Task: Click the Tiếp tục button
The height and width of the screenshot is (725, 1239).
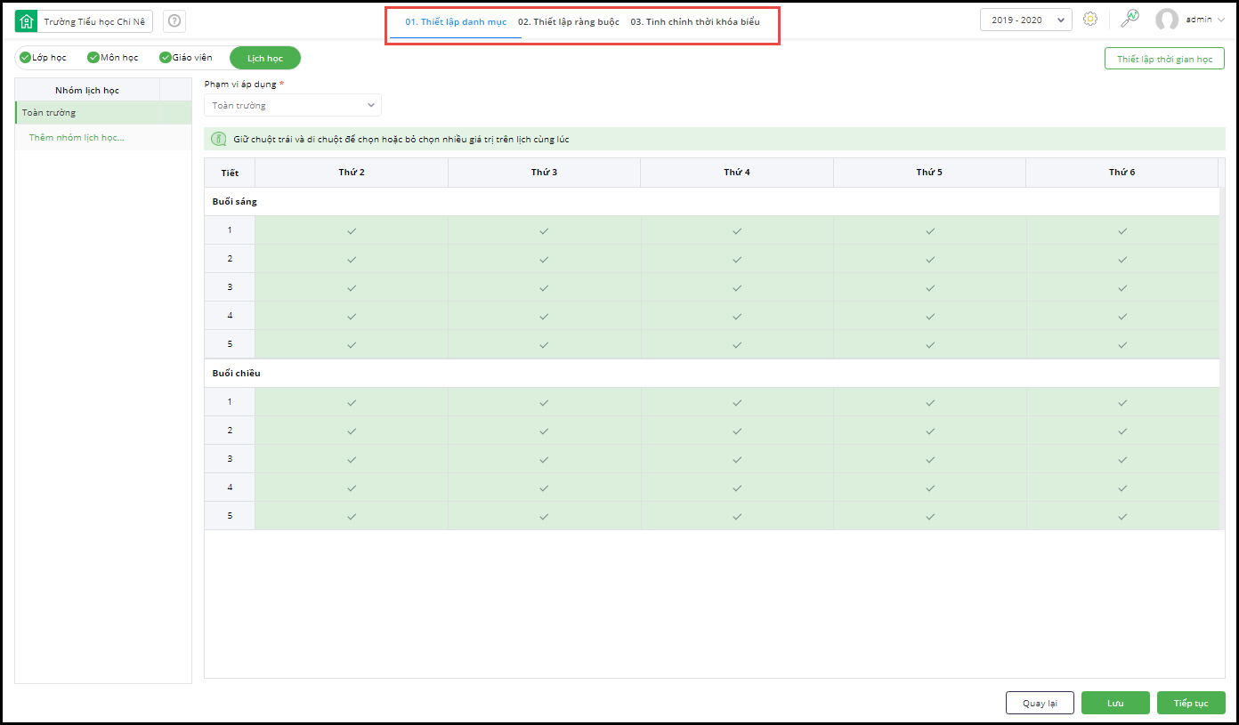Action: [x=1191, y=703]
